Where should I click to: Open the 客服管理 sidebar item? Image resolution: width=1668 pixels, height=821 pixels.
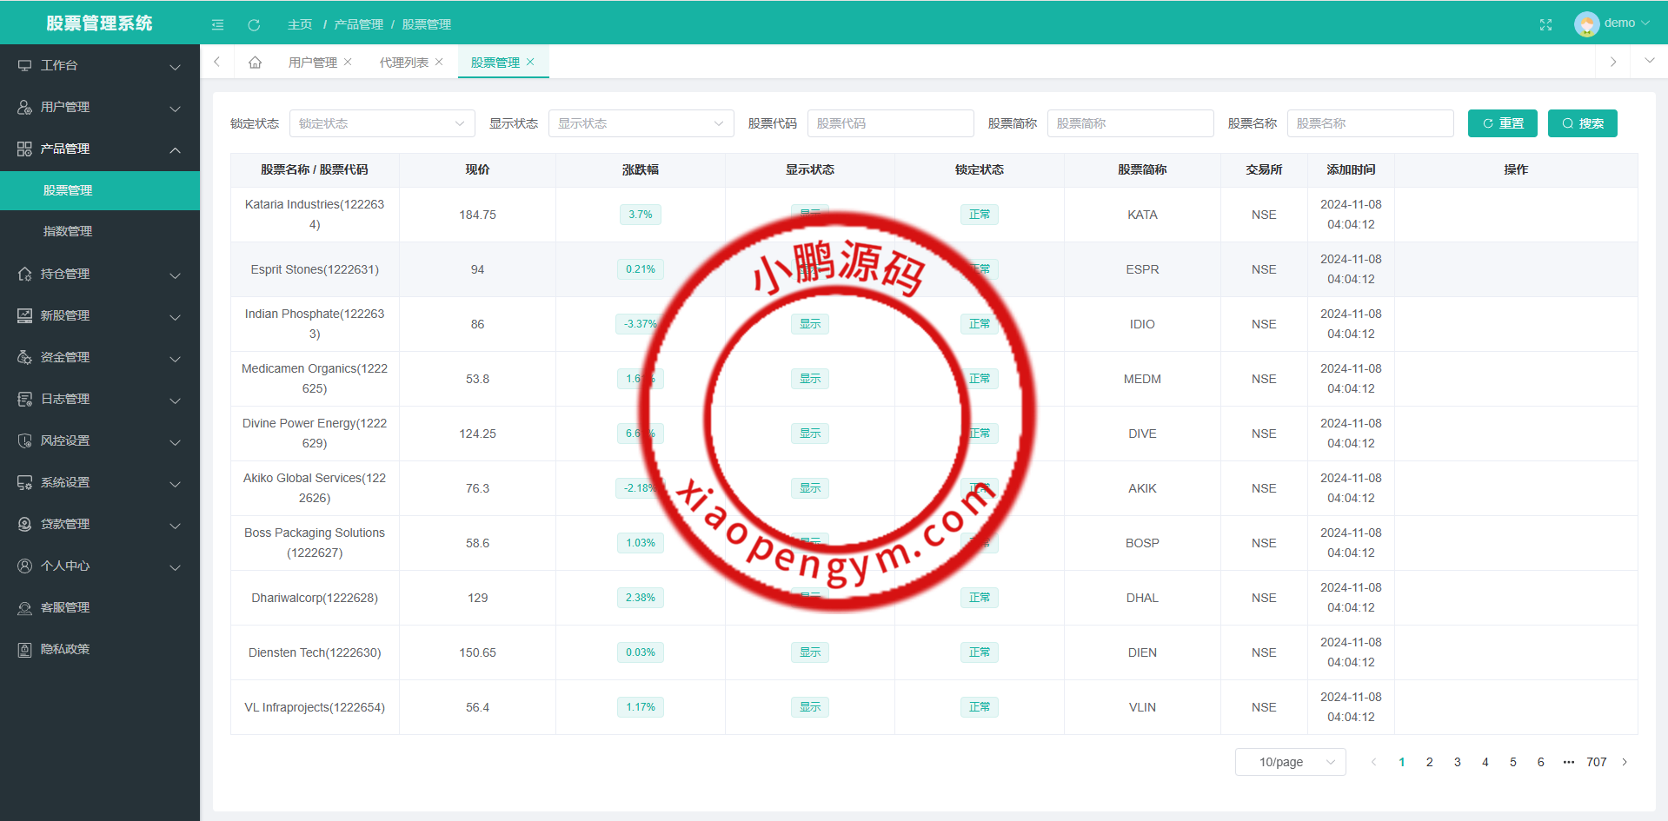pyautogui.click(x=65, y=607)
